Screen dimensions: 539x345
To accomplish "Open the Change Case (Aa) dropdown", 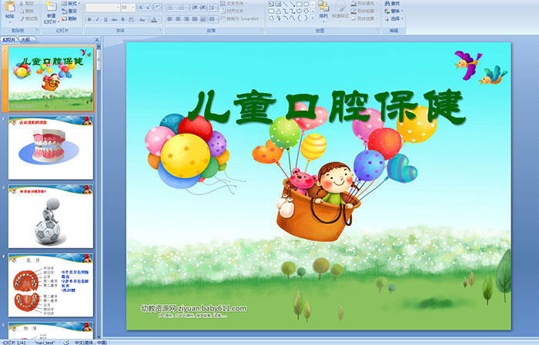I will tap(142, 19).
